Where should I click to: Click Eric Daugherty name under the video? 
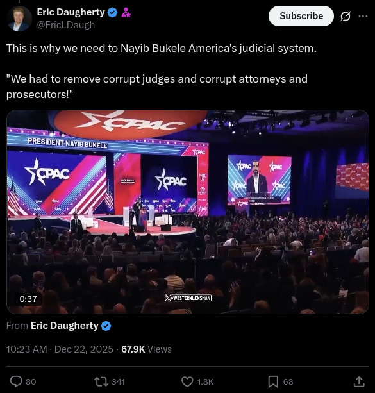pos(64,326)
